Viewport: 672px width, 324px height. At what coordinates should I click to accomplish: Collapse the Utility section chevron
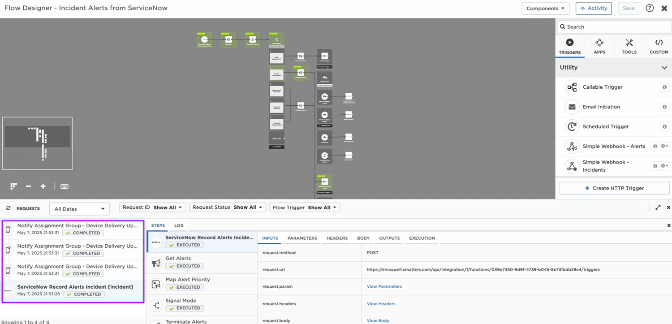coord(664,68)
